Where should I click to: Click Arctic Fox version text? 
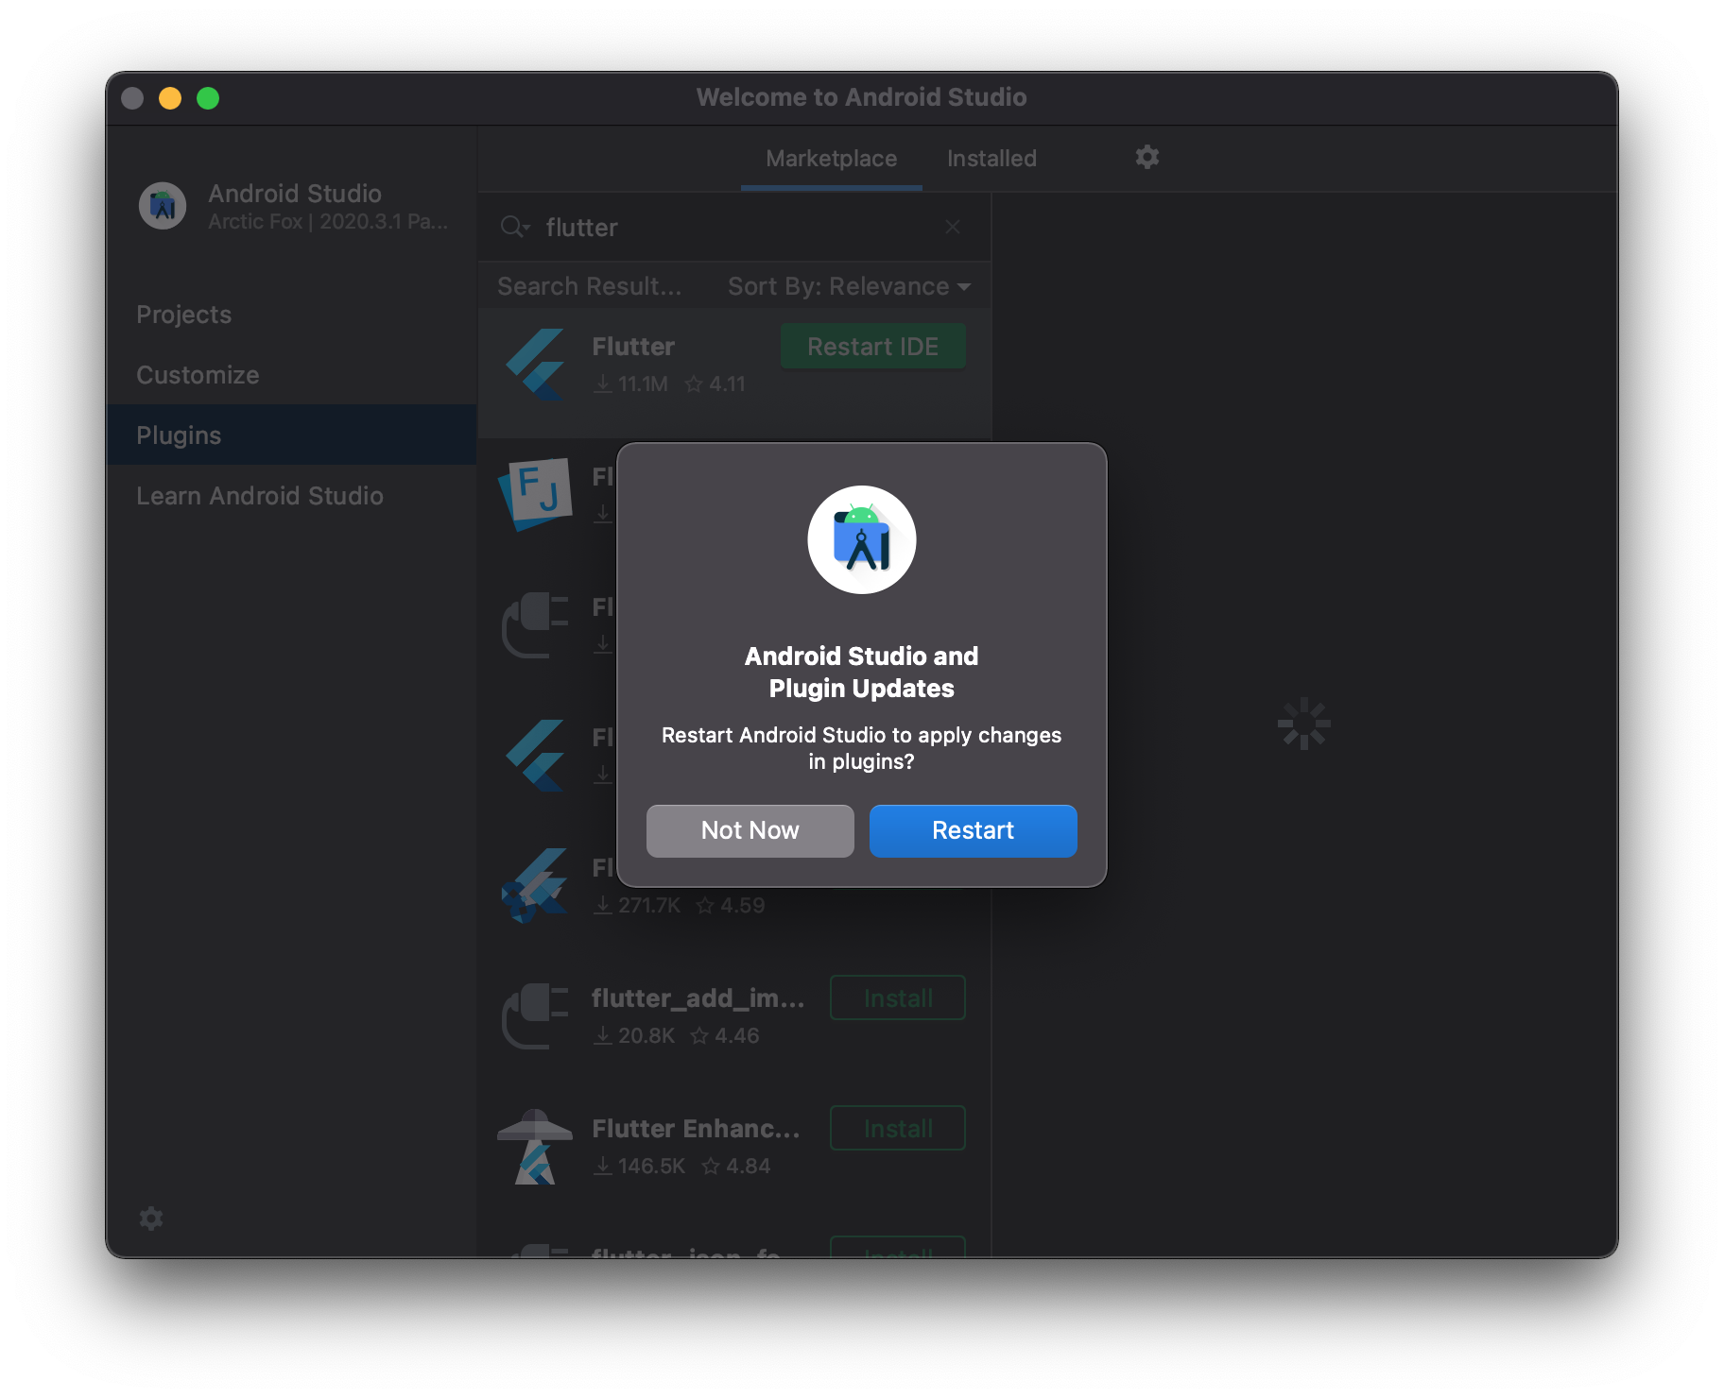[x=328, y=222]
